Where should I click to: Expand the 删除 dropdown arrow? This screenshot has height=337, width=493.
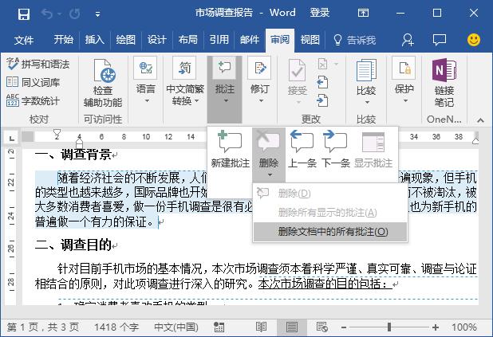click(270, 175)
